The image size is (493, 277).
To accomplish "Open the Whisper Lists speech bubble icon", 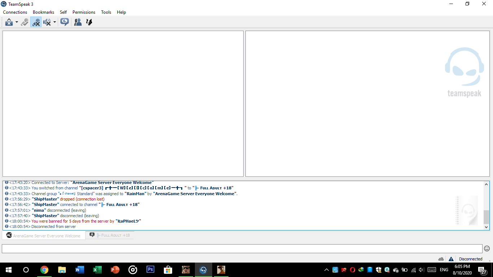I will pyautogui.click(x=65, y=22).
